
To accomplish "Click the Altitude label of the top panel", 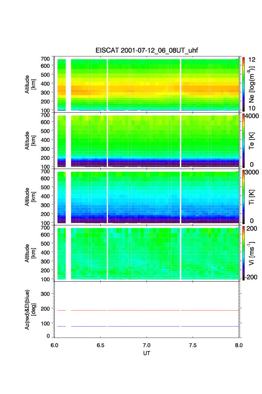I will (x=30, y=85).
